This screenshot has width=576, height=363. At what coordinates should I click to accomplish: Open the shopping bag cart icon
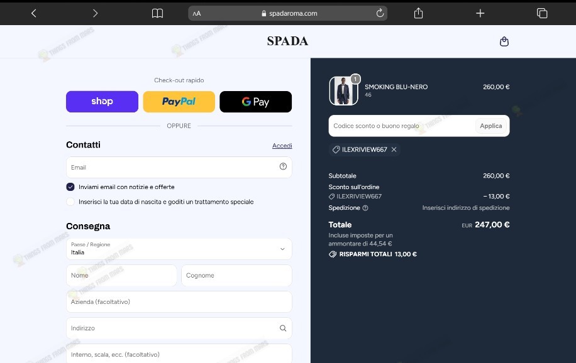(x=504, y=41)
